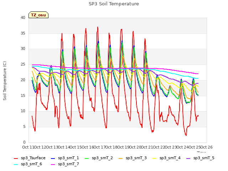The image size is (228, 171).
Task: Toggle the sp3_smT_2 legend entry
Action: [99, 158]
